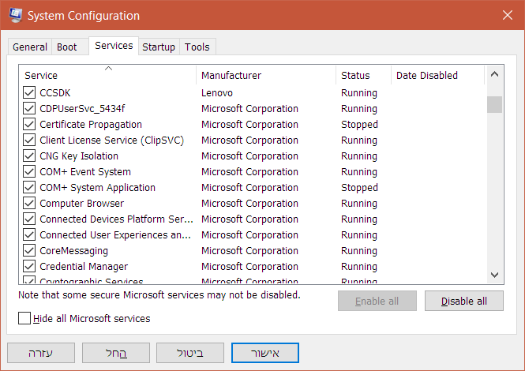Click Microsoft Corporation cell for CoreMessaging
The width and height of the screenshot is (525, 371).
(x=249, y=250)
